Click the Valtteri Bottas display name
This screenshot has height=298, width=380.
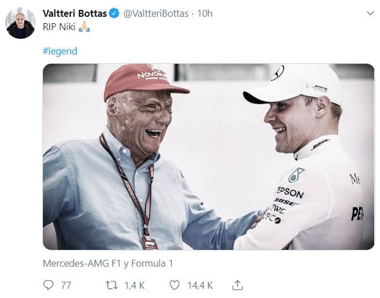(x=75, y=13)
